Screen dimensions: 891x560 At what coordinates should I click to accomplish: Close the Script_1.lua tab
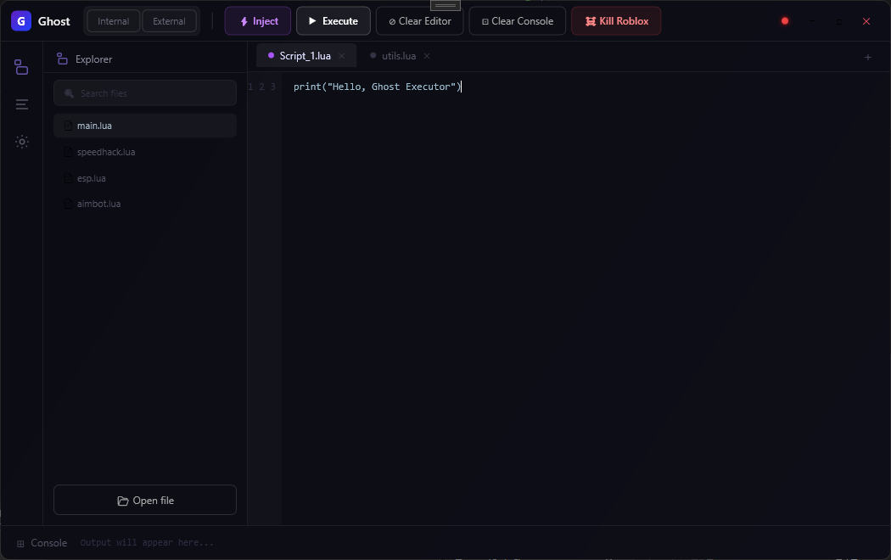click(341, 56)
